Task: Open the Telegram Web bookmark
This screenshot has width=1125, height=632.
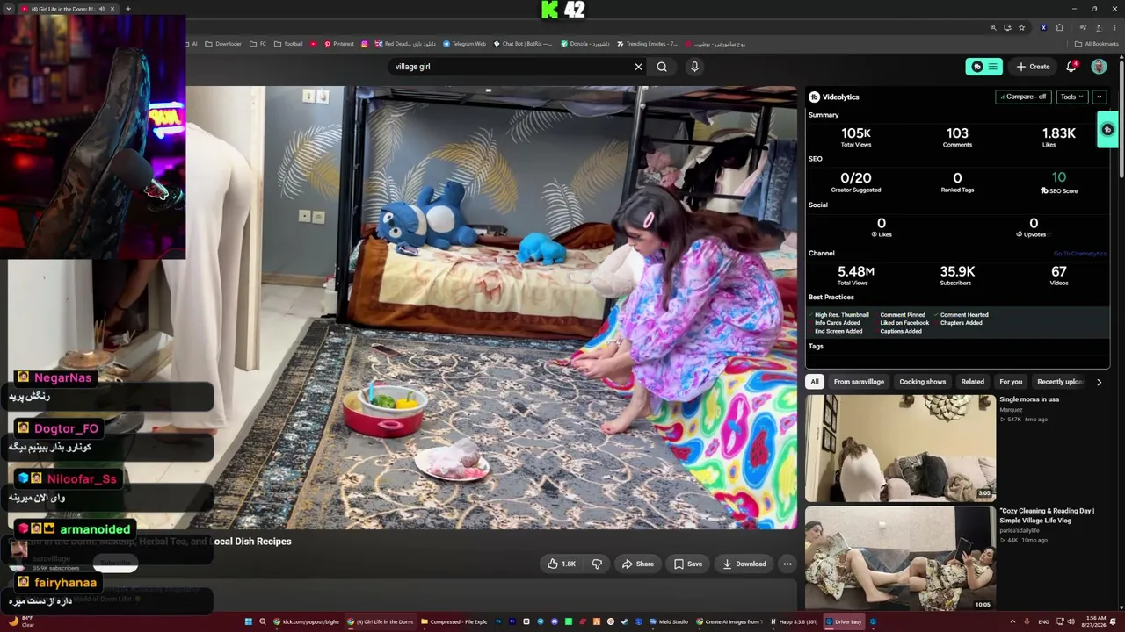Action: click(464, 44)
